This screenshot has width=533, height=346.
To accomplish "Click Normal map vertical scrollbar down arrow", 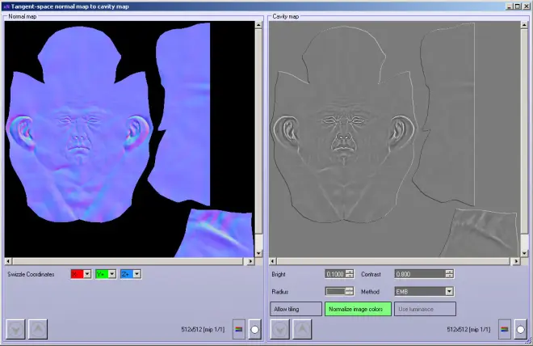I will pos(258,254).
